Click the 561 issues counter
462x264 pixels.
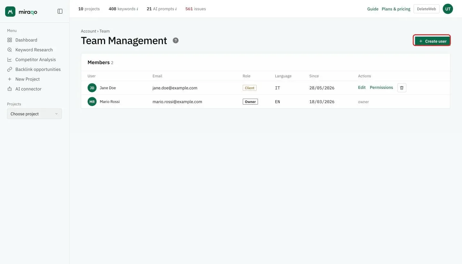[196, 9]
